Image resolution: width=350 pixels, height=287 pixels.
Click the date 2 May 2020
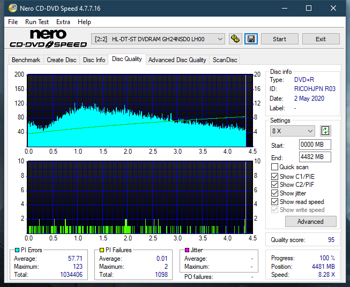[309, 99]
